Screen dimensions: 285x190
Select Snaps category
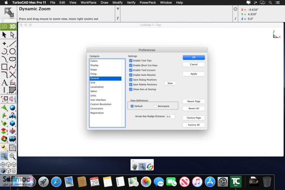(x=106, y=70)
